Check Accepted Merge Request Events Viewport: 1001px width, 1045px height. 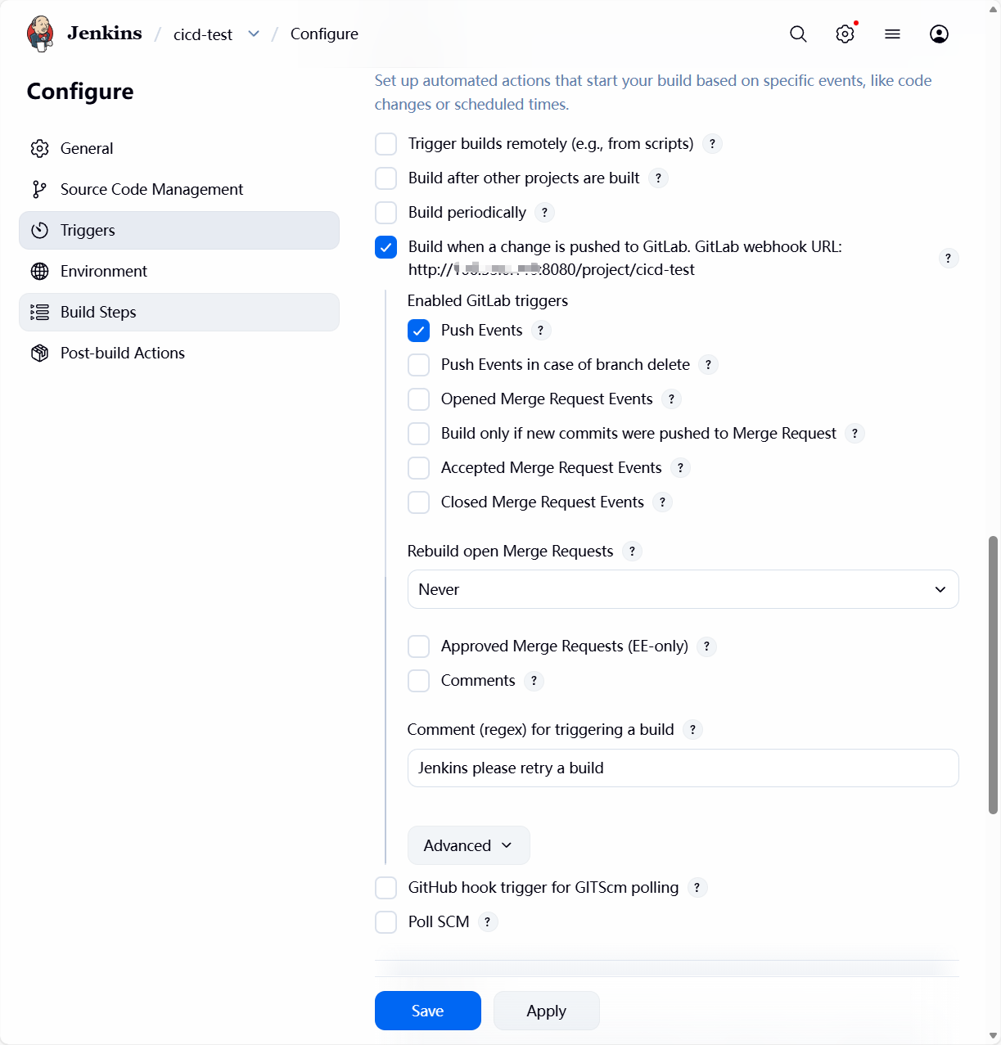click(418, 468)
